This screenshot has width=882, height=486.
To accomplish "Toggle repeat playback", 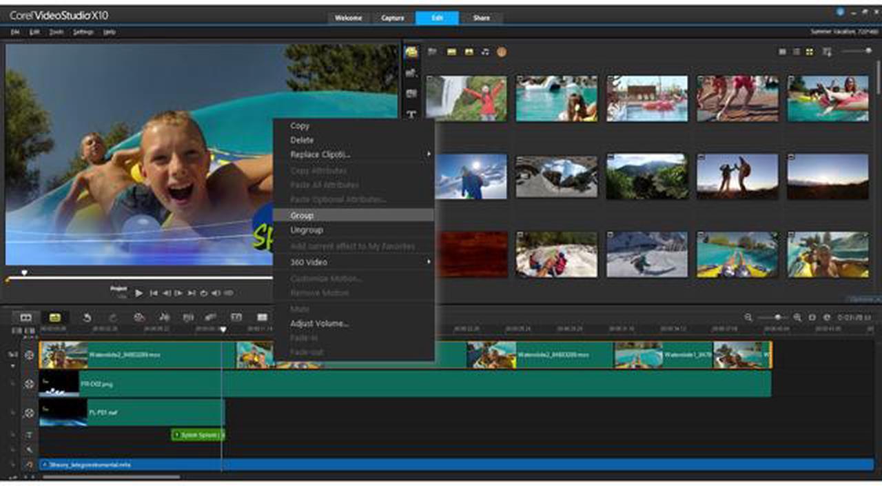I will click(204, 293).
